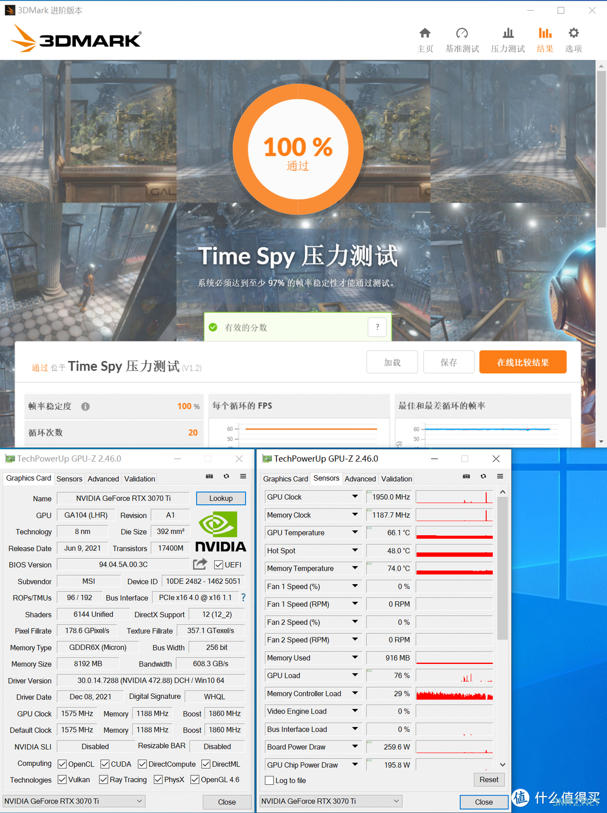Click GPU-Z app icon in left window title bar
607x813 pixels.
[10, 459]
